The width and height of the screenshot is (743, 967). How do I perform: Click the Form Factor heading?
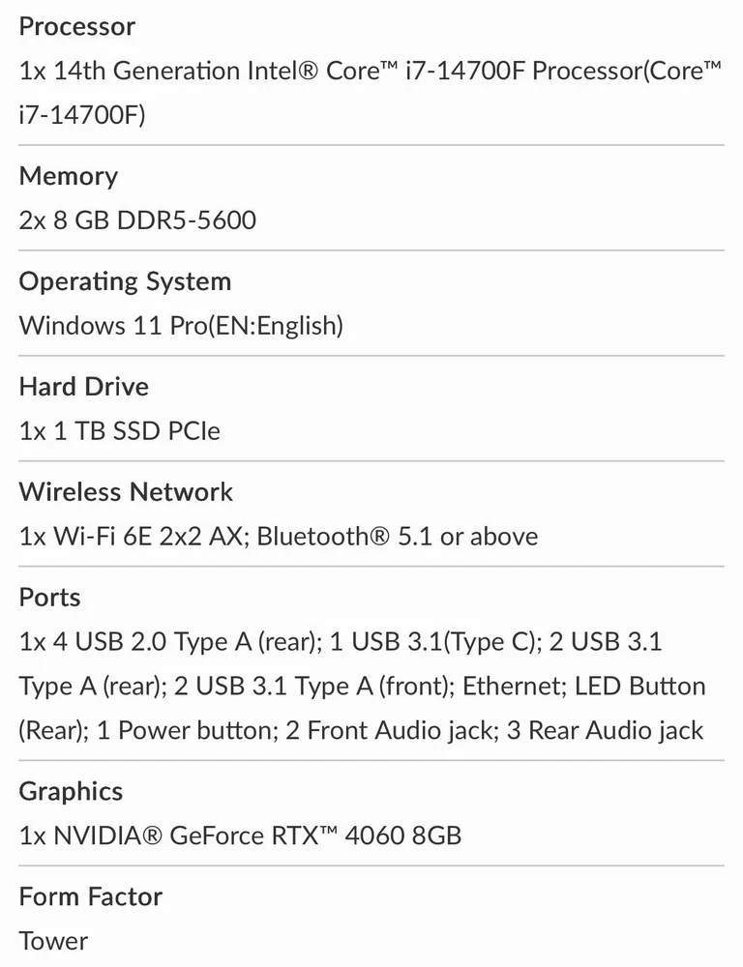91,896
